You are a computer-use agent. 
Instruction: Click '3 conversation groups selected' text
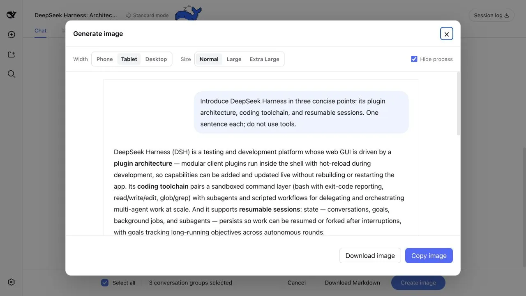190,283
